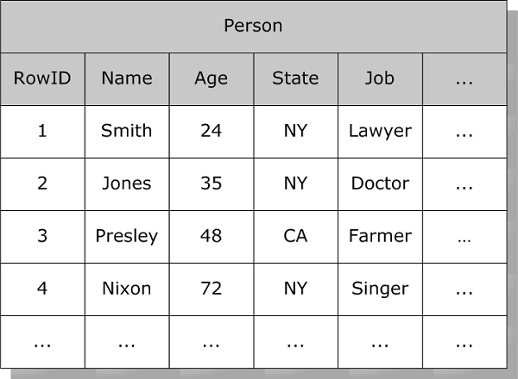
Task: Click the age 48 cell
Action: pos(211,236)
